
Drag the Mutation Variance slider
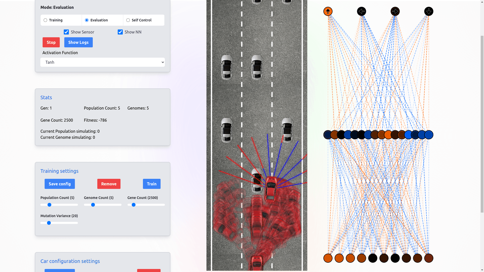point(49,223)
